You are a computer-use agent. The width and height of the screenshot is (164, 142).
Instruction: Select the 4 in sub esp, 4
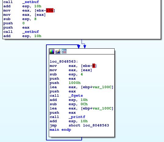(x=82, y=74)
